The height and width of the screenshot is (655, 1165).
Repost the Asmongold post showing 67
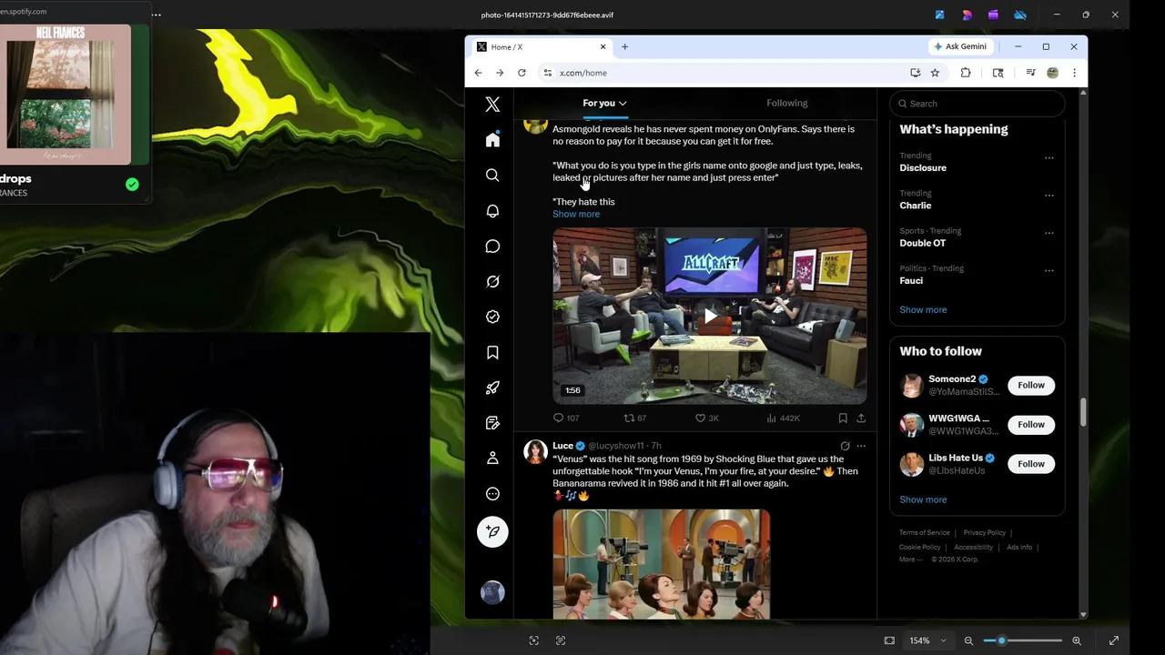click(x=634, y=418)
